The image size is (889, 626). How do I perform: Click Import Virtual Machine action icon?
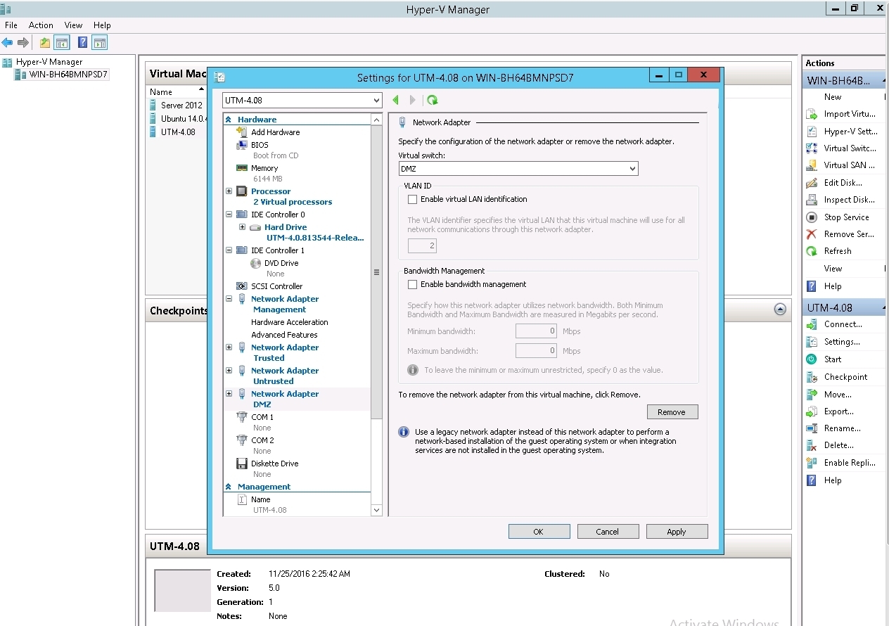click(812, 114)
